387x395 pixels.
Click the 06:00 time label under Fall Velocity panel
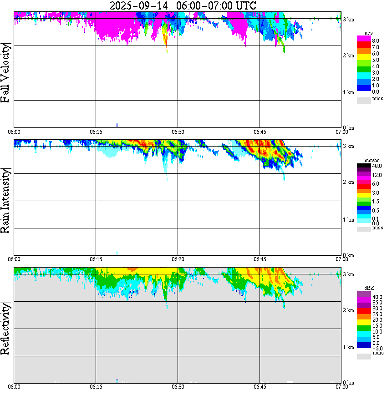pos(14,132)
